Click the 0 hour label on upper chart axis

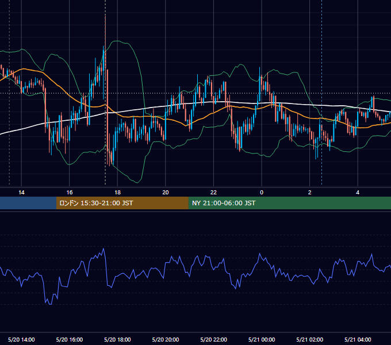coord(262,193)
